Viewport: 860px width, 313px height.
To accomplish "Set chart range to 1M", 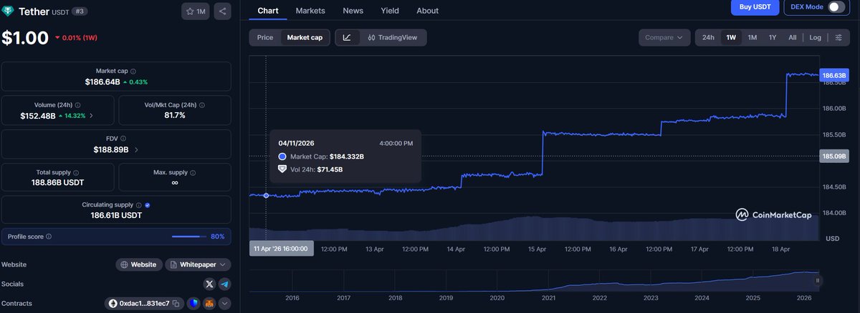I will (x=752, y=38).
